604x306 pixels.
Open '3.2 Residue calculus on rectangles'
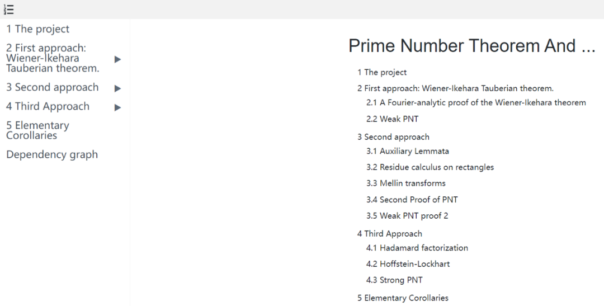430,167
